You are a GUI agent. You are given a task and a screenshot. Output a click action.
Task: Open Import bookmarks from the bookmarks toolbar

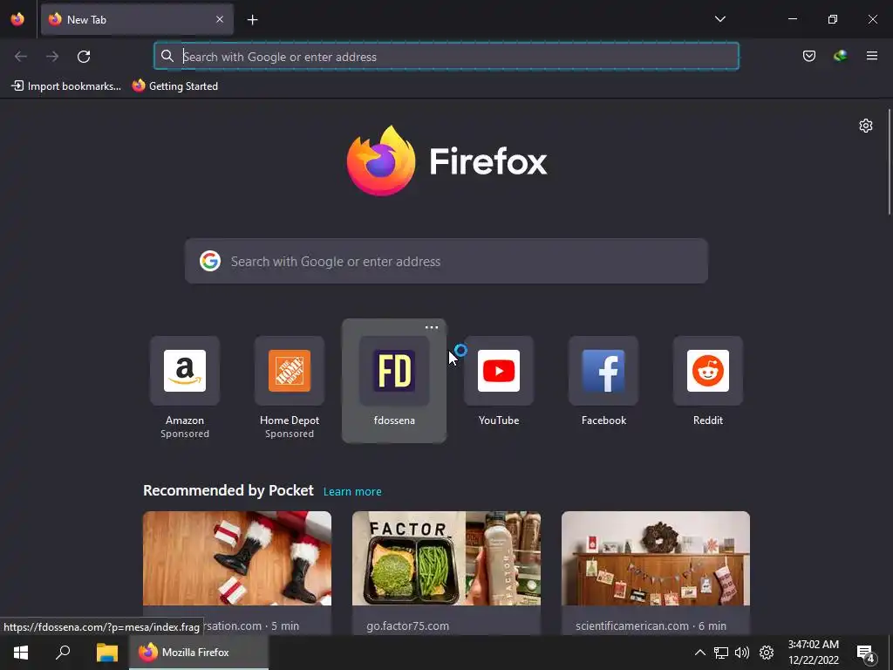coord(66,86)
